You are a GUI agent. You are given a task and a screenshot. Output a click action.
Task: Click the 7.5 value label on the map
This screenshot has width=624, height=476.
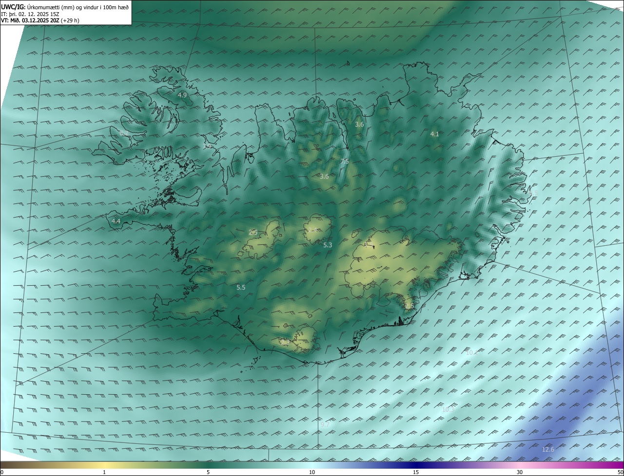click(345, 161)
